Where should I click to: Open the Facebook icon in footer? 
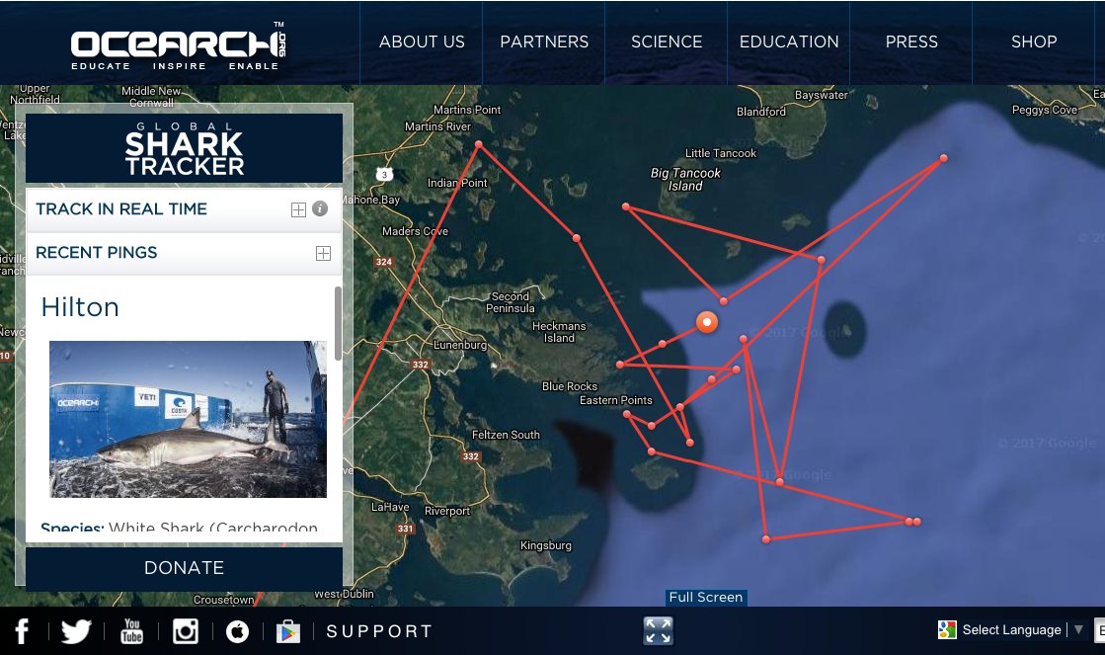pyautogui.click(x=22, y=631)
